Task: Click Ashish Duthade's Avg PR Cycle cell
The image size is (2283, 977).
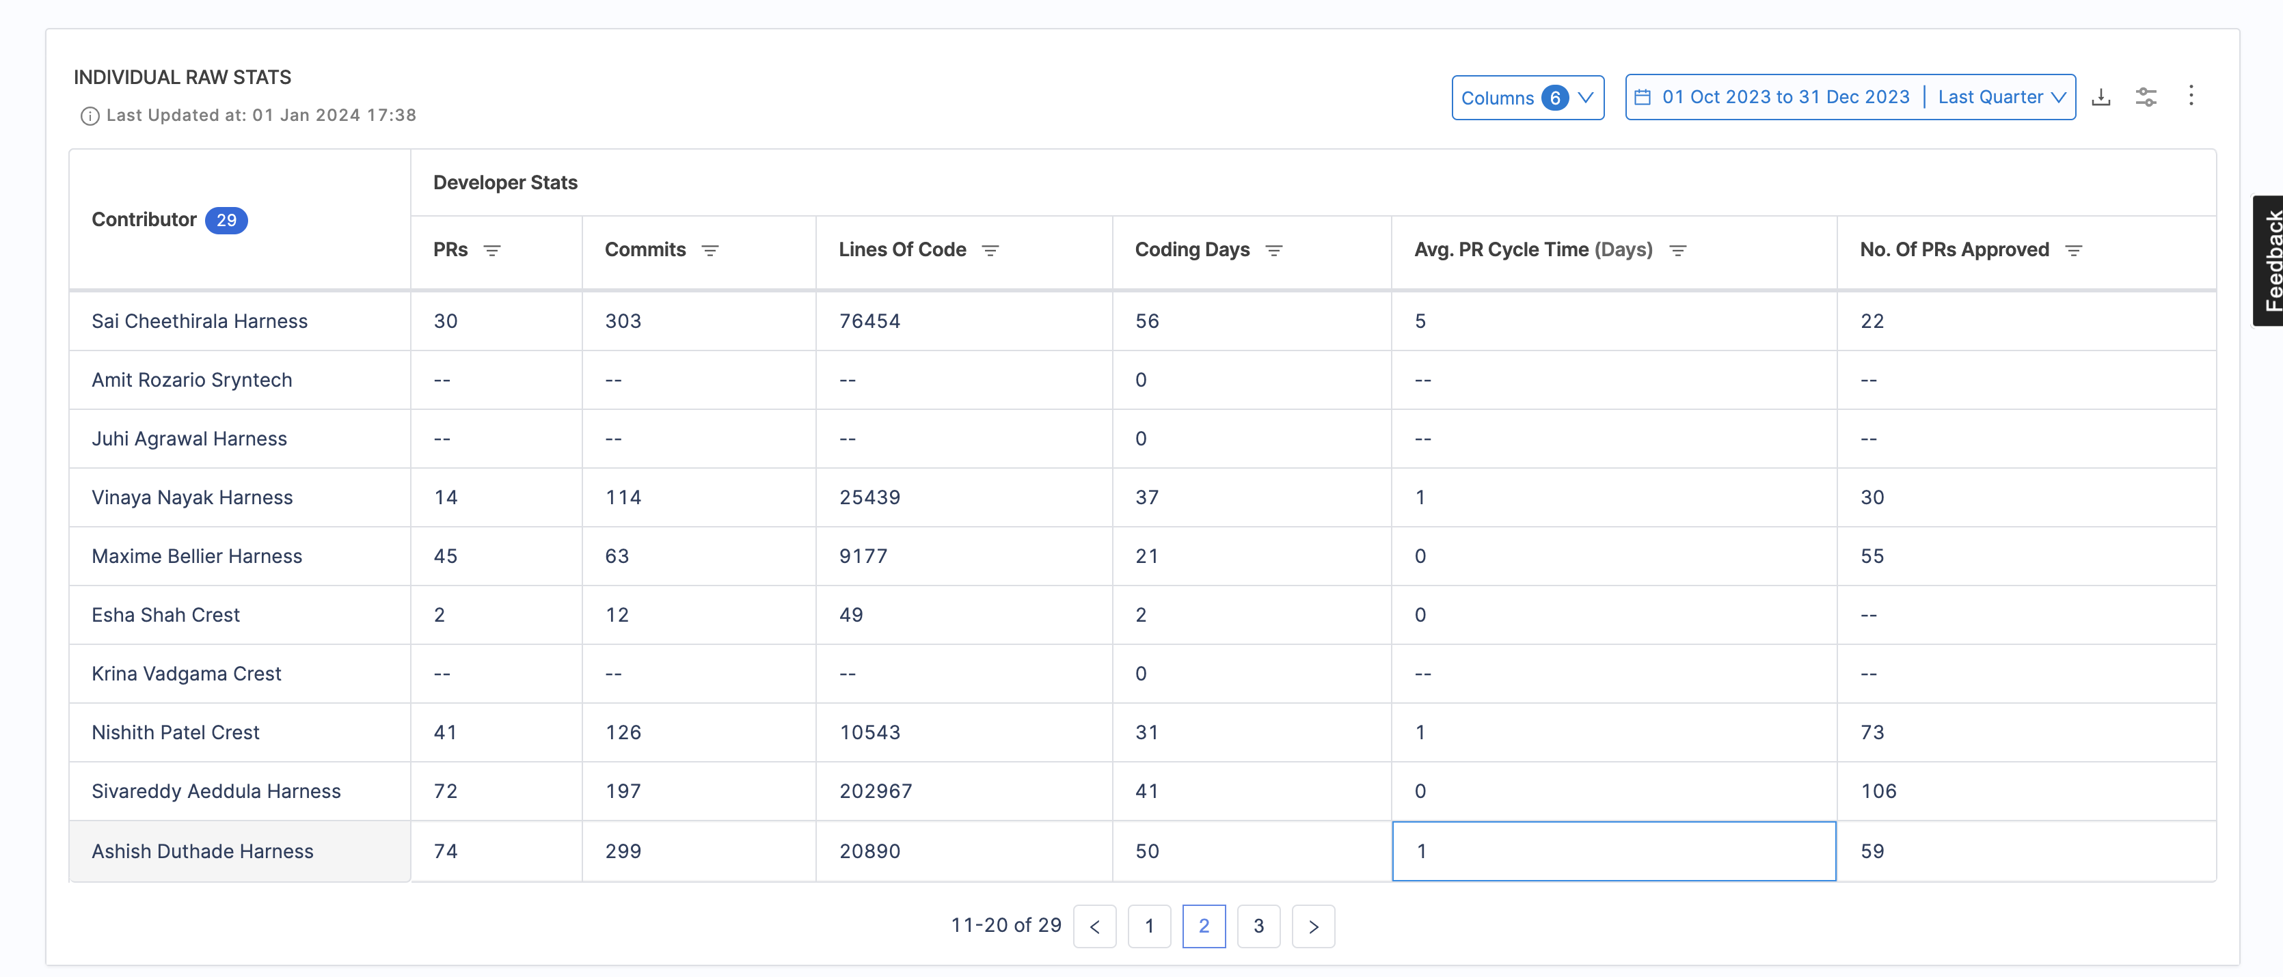Action: [1613, 851]
